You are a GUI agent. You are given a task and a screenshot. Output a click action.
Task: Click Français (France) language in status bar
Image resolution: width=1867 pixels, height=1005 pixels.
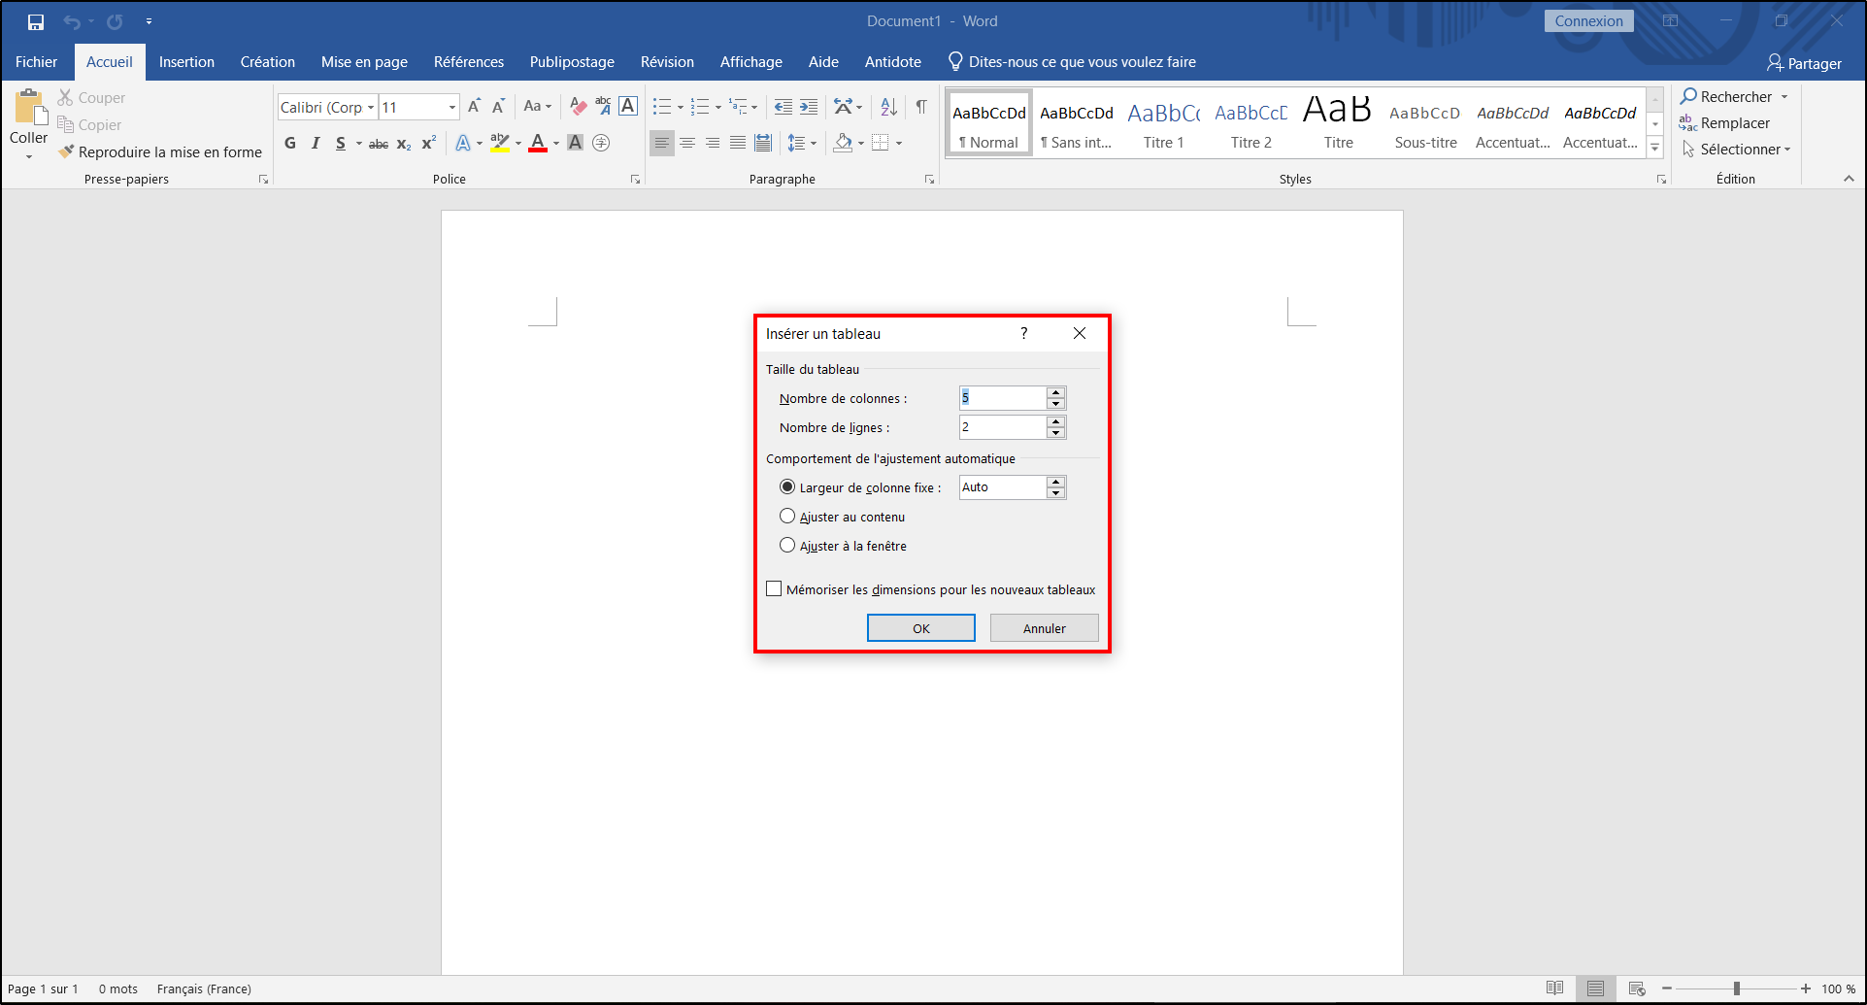[204, 989]
